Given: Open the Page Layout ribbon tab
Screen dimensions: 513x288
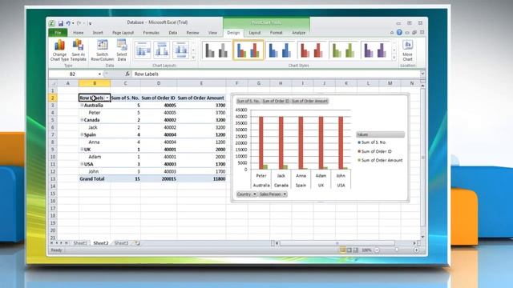Looking at the screenshot, I should click(123, 33).
